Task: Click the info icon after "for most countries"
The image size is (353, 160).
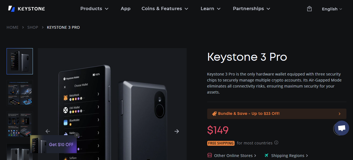Action: pos(276,142)
